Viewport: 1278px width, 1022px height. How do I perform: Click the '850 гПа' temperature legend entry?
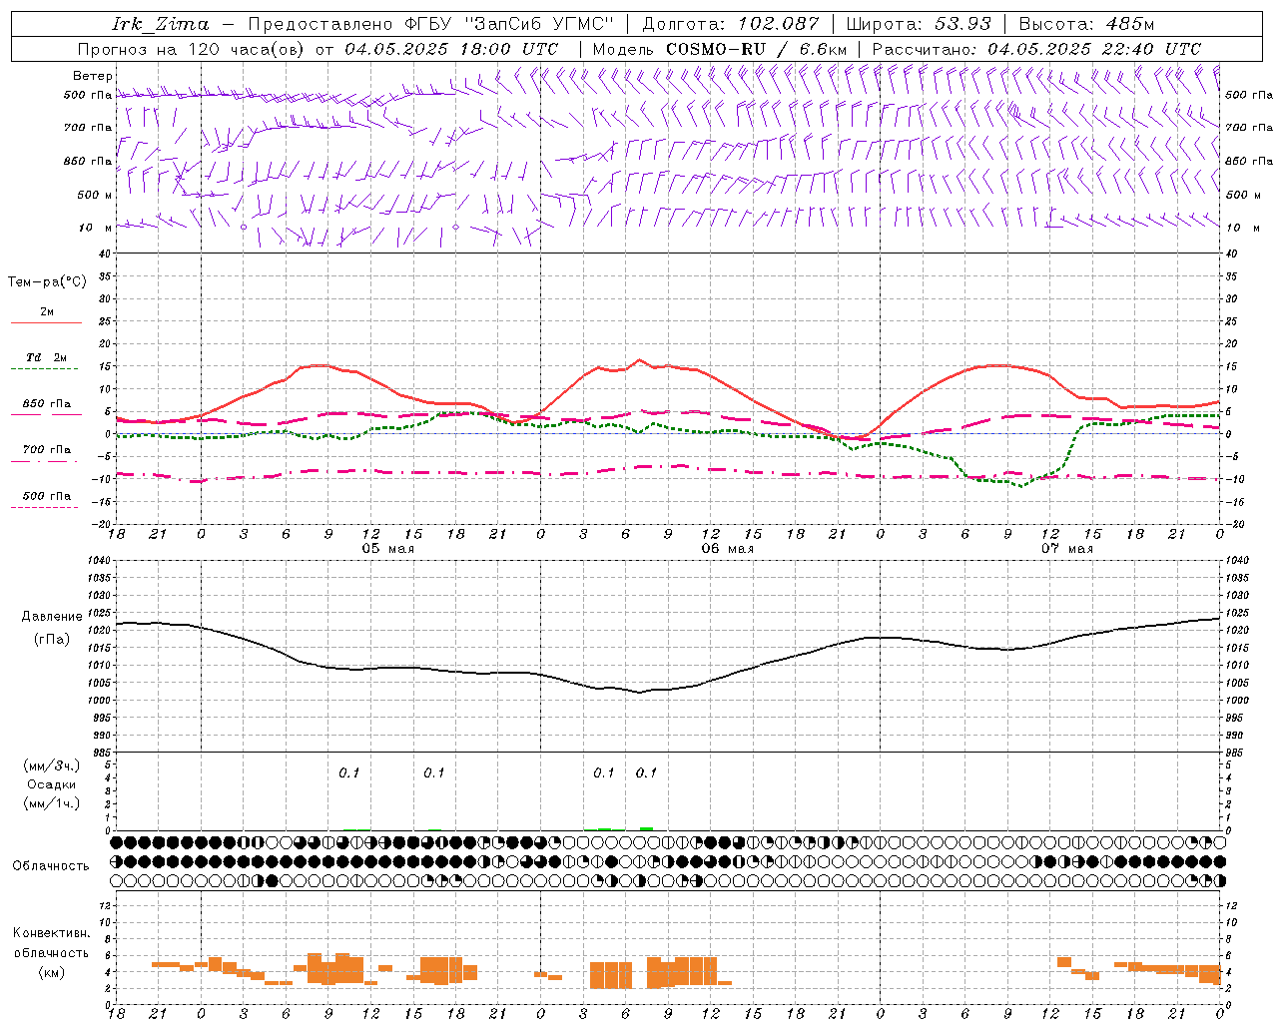pyautogui.click(x=47, y=404)
